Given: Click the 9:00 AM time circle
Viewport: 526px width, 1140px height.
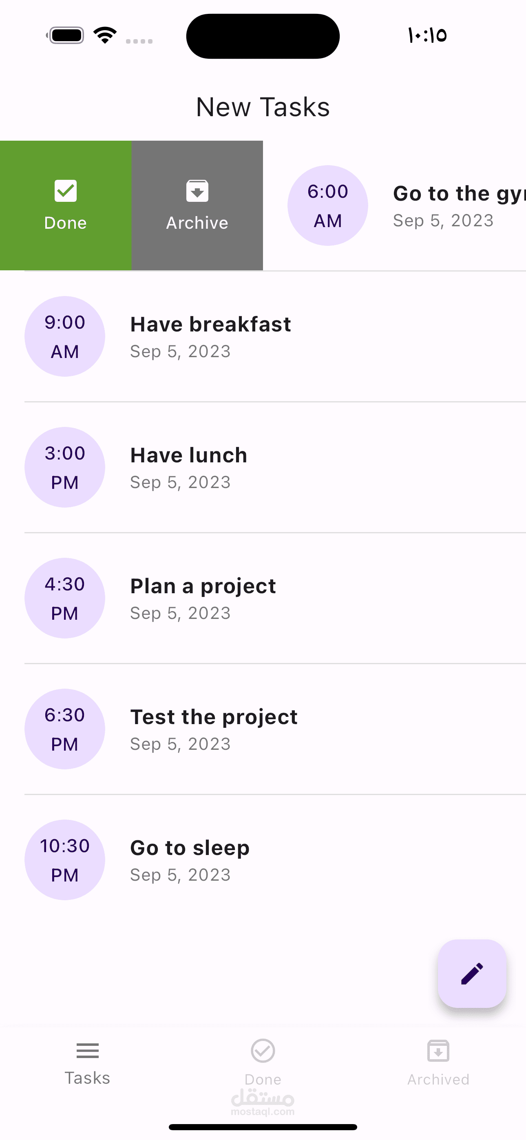Looking at the screenshot, I should pyautogui.click(x=65, y=336).
